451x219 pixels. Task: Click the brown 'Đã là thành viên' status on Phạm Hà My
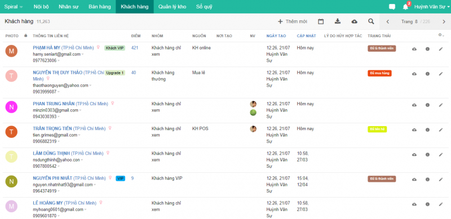pyautogui.click(x=382, y=48)
